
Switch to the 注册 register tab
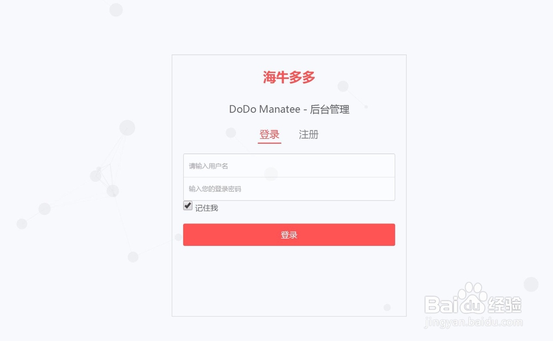point(309,135)
